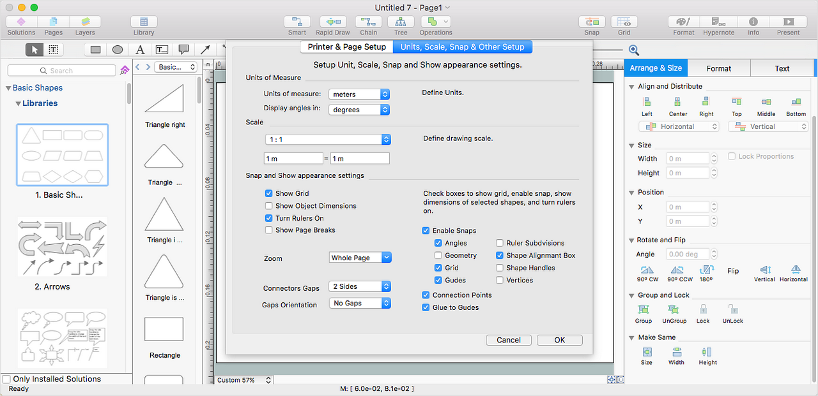Click the library Search field
This screenshot has height=396, width=818.
coord(61,70)
